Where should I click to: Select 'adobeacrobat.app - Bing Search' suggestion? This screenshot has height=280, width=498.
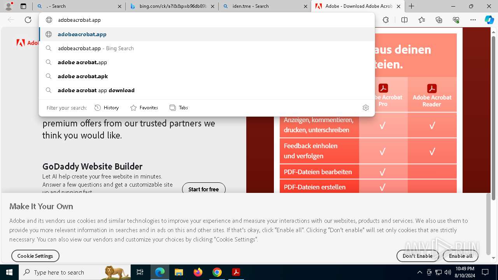coord(207,48)
